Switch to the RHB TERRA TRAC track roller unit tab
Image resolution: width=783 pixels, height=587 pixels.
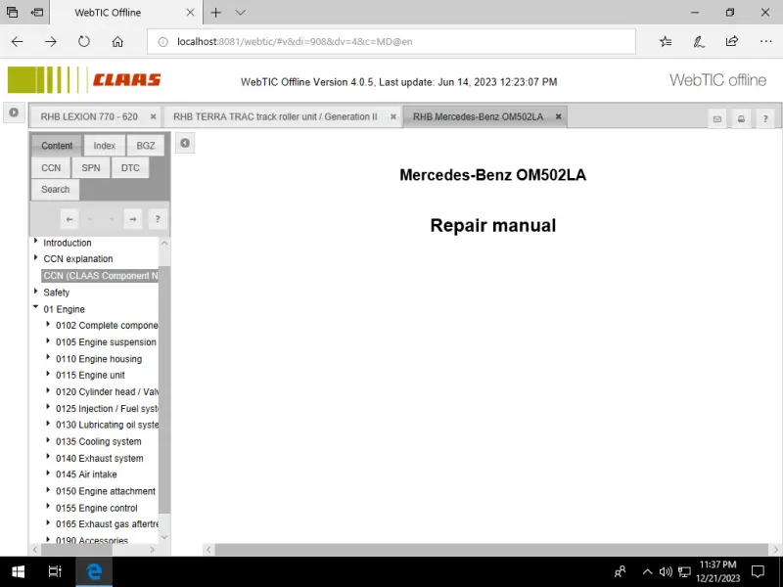click(274, 116)
